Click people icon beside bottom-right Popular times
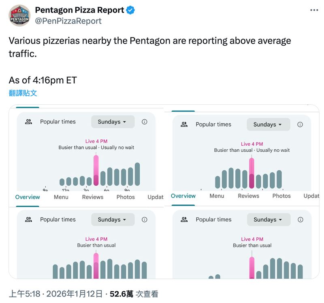Image resolution: width=324 pixels, height=303 pixels. pyautogui.click(x=184, y=220)
